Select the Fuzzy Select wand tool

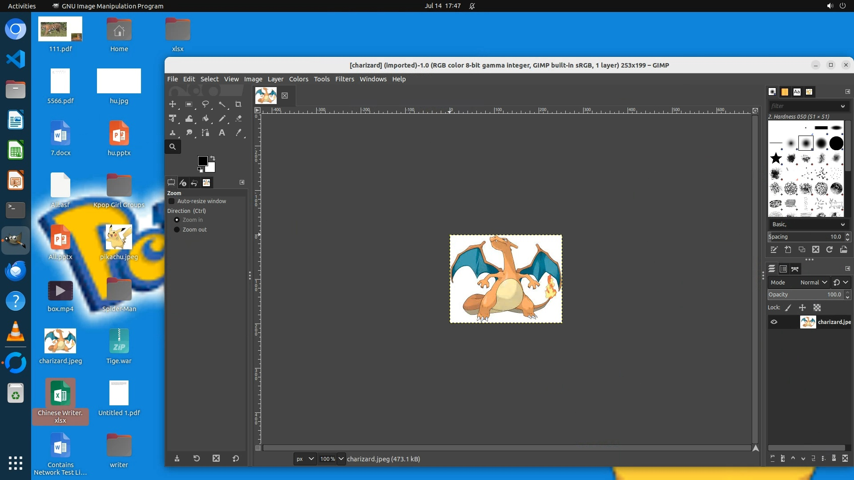click(x=222, y=104)
